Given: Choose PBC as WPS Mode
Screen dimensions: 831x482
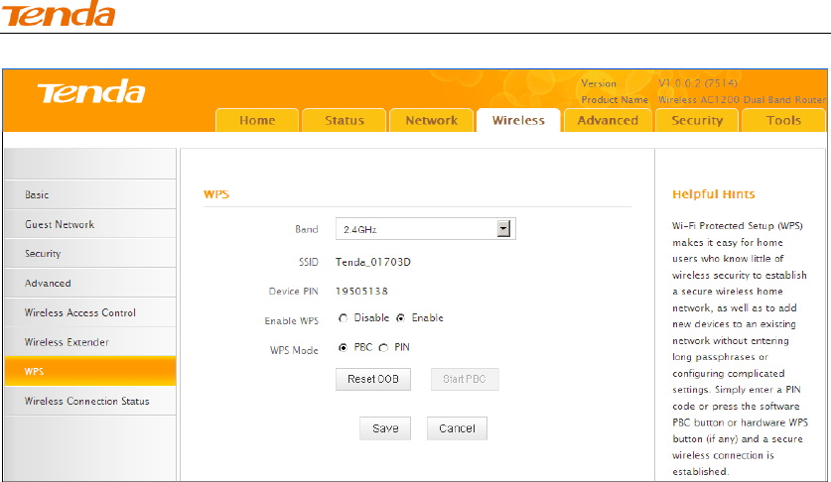Looking at the screenshot, I should (343, 347).
